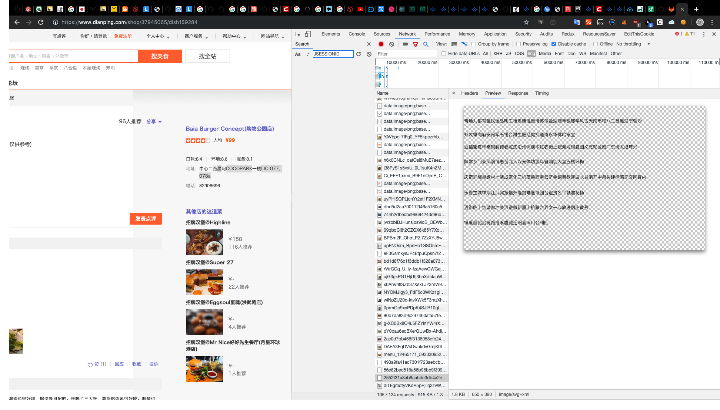
Task: Select request 2552f31a8ab6aabdc3db4a2e
Action: [412, 378]
